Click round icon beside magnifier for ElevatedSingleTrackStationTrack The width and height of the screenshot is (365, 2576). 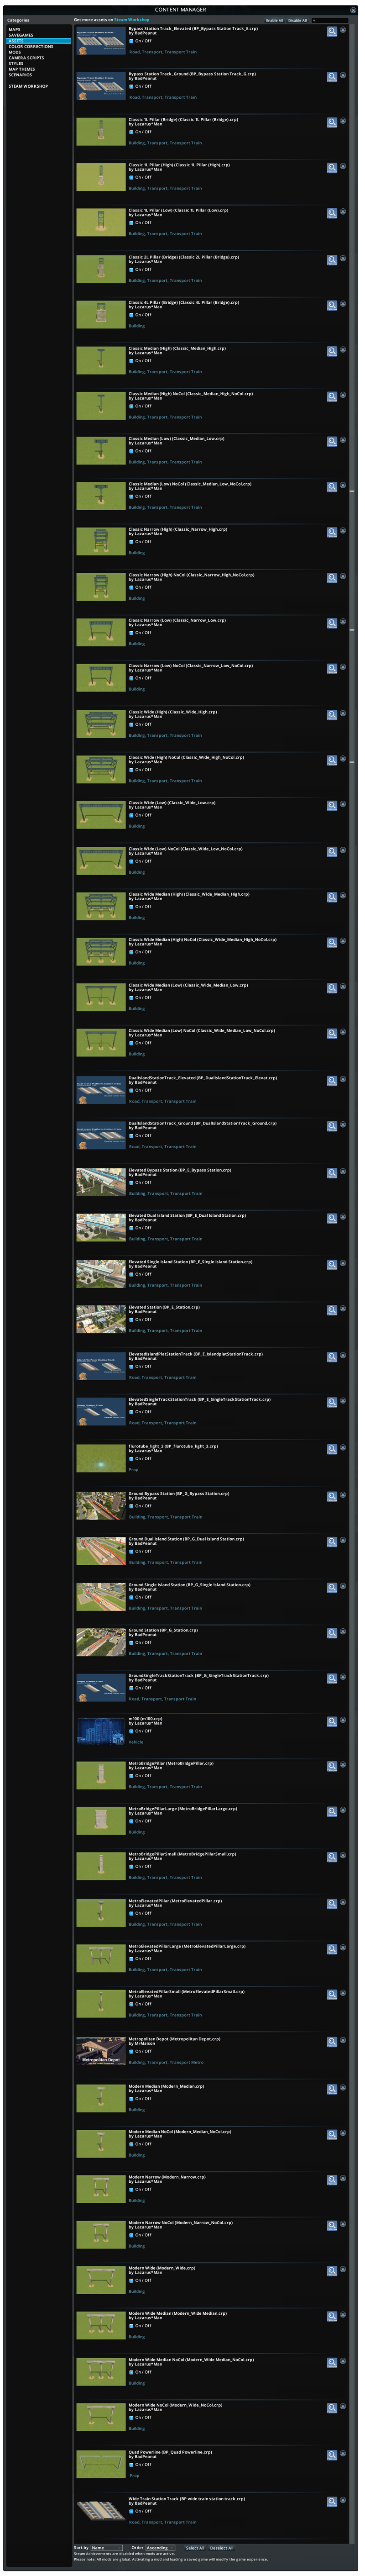coord(343,1401)
